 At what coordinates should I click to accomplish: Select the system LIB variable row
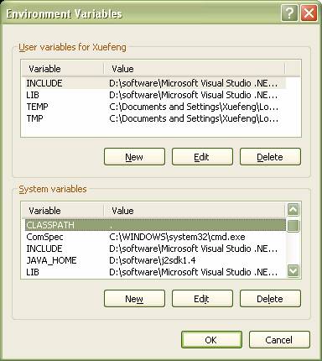click(155, 272)
